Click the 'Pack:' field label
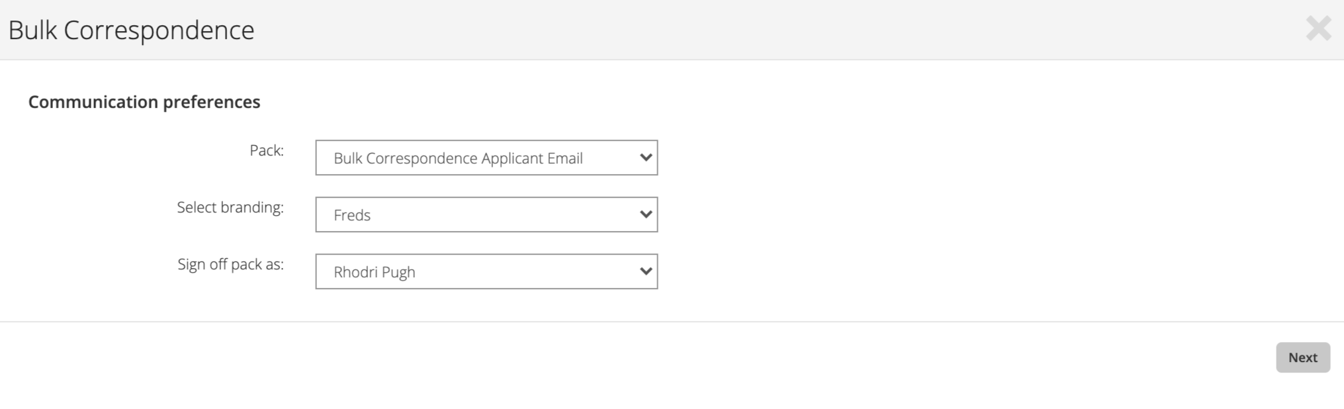The image size is (1344, 409). tap(267, 150)
